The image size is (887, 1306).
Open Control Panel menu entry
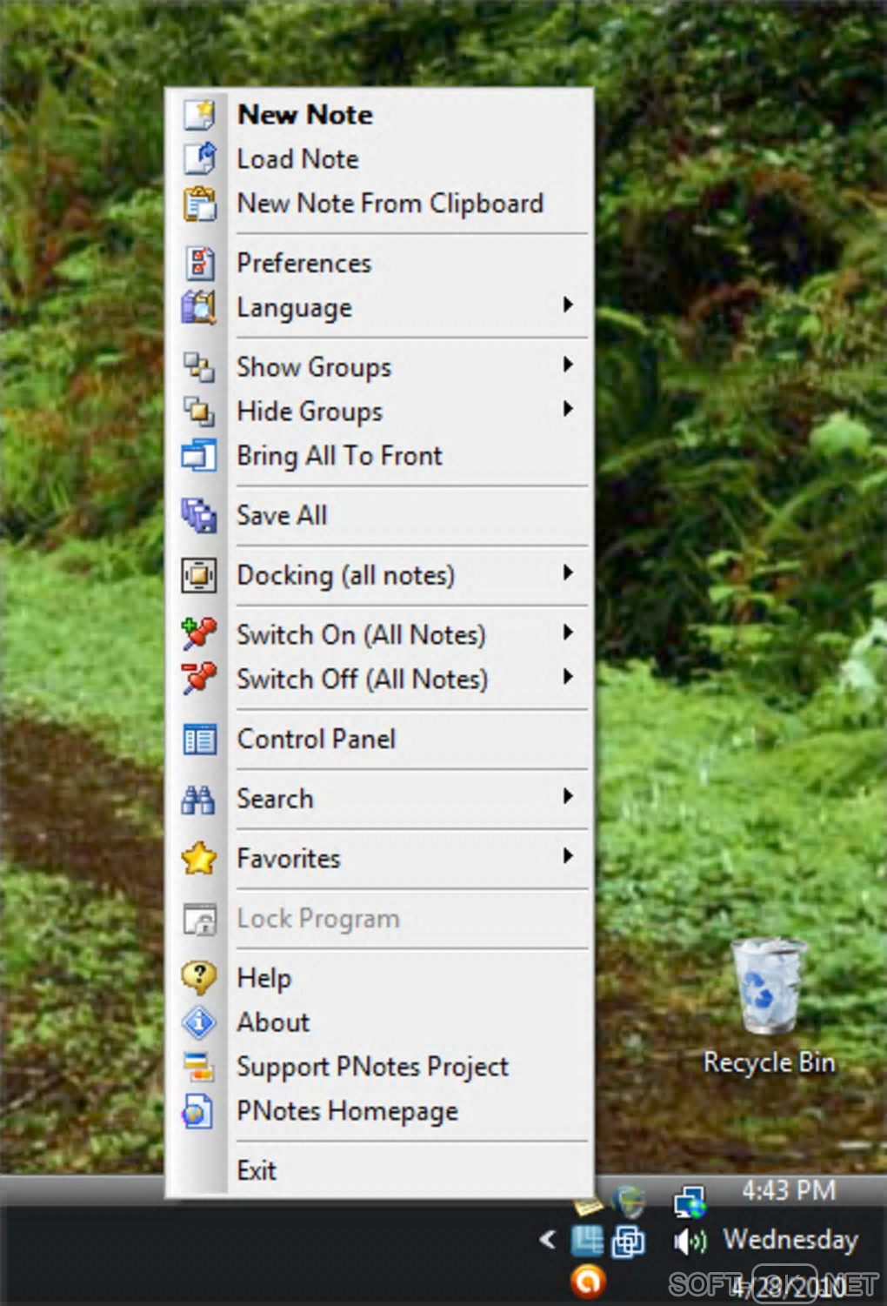point(379,740)
